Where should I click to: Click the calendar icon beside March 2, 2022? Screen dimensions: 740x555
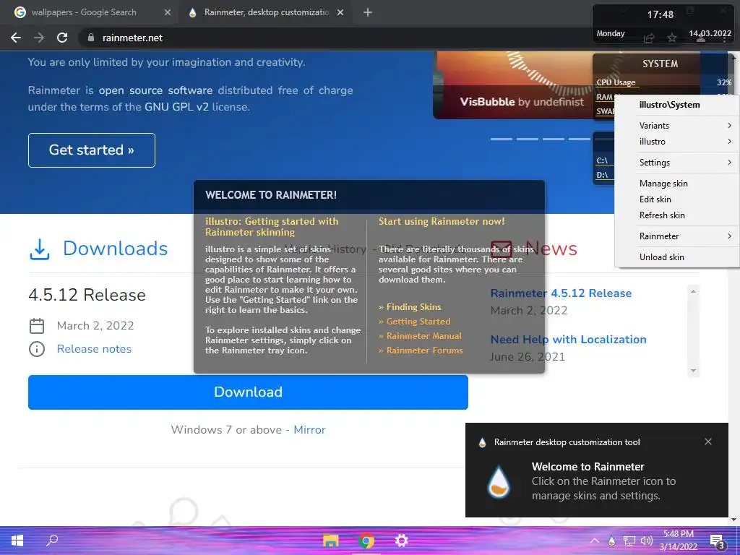(37, 326)
